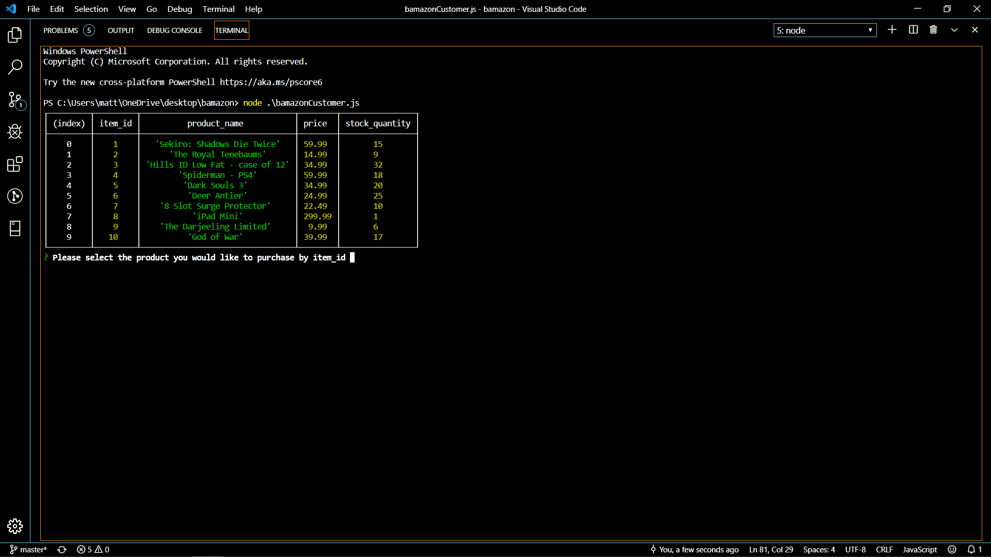991x557 pixels.
Task: Open the Help menu
Action: [x=253, y=9]
